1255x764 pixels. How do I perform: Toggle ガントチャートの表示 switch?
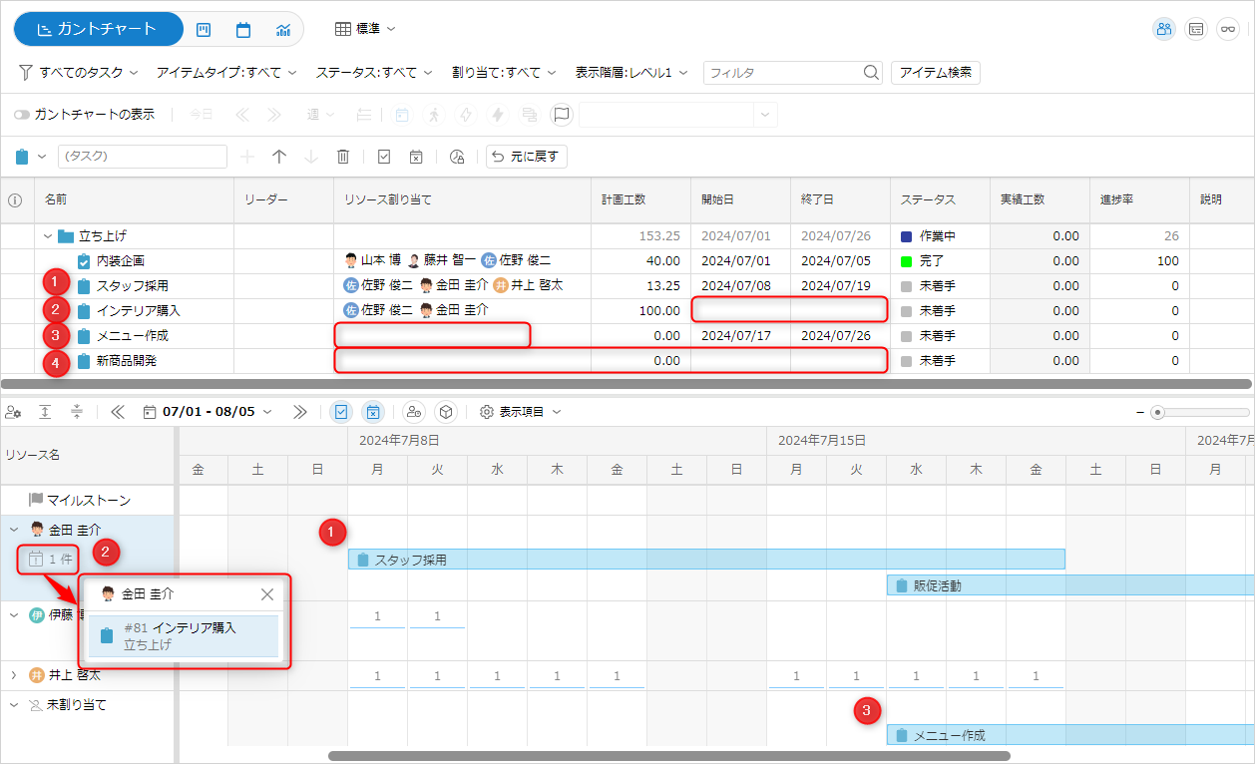pyautogui.click(x=22, y=115)
